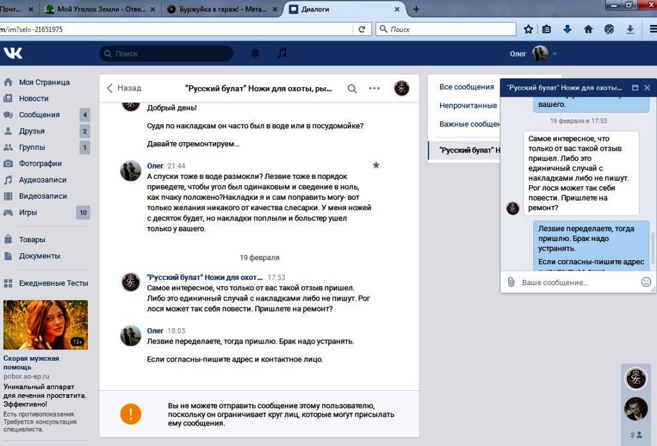Open Друзья in the left sidebar
657x446 pixels.
(x=31, y=131)
